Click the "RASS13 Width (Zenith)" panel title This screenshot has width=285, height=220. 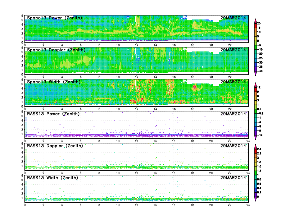pyautogui.click(x=52, y=178)
